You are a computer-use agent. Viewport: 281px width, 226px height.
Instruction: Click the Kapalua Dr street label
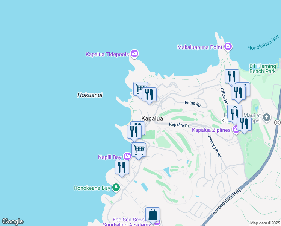pyautogui.click(x=179, y=125)
